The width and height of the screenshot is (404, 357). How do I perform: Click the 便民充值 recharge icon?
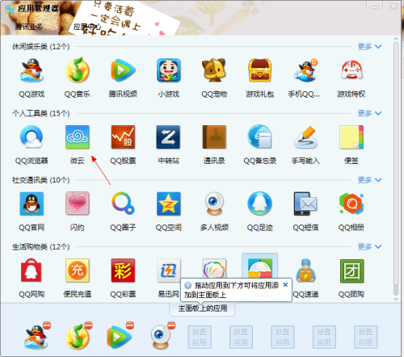coord(78,271)
